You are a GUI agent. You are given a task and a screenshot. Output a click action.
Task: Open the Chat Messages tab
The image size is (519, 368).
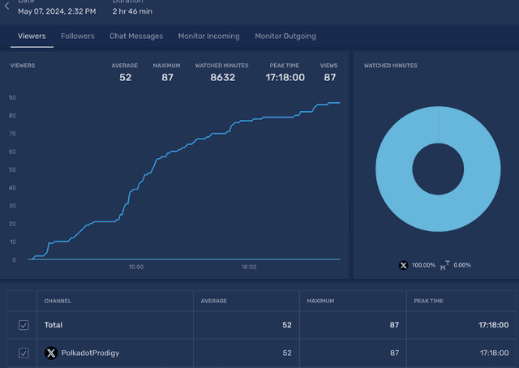point(136,36)
